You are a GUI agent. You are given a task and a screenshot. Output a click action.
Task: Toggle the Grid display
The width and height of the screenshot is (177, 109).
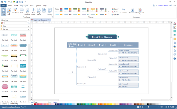point(44,11)
